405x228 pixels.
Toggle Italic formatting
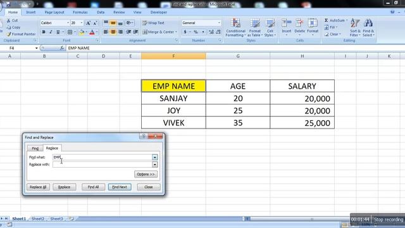point(51,32)
